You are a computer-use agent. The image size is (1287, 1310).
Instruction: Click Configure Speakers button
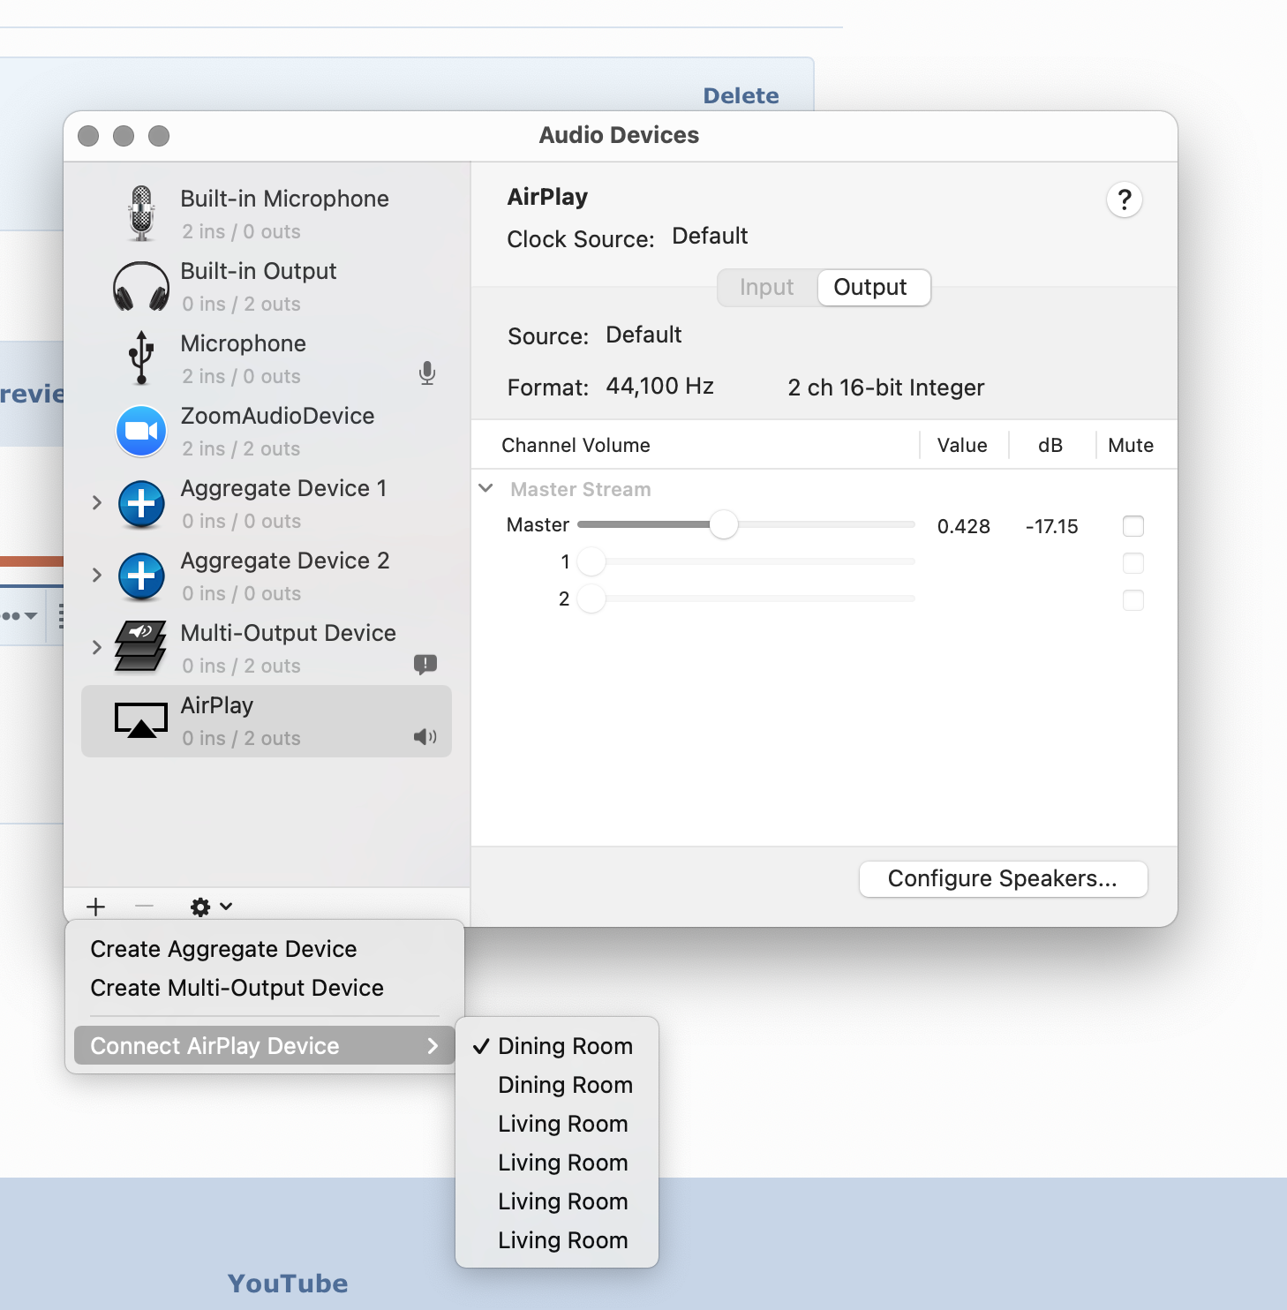[x=1003, y=878]
